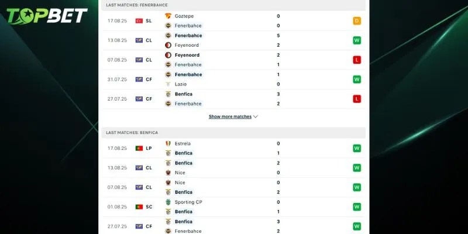Expand Show more matches for Fenerbahce
This screenshot has height=234, width=468.
tap(230, 116)
